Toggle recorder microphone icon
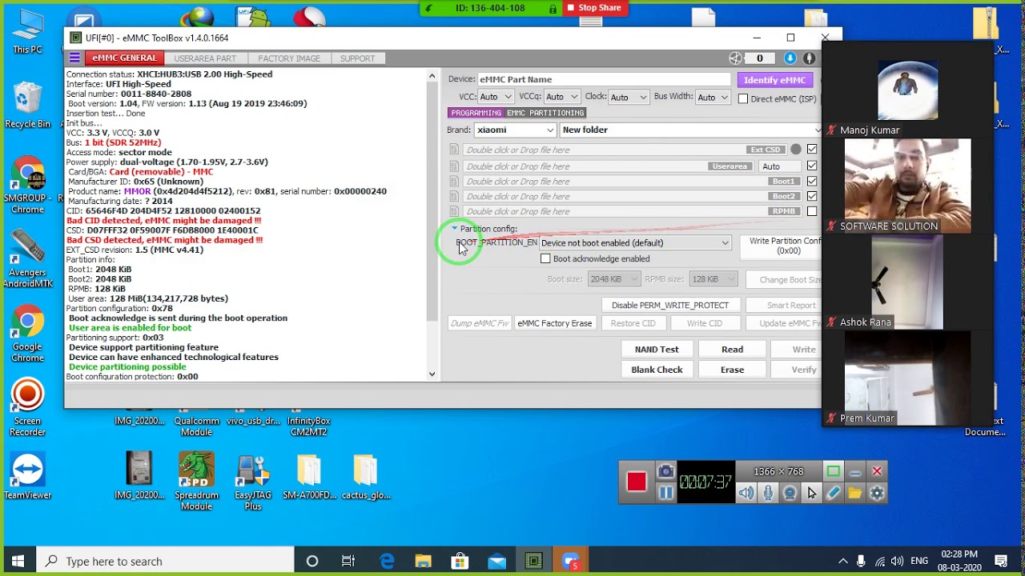1025x576 pixels. click(x=768, y=494)
